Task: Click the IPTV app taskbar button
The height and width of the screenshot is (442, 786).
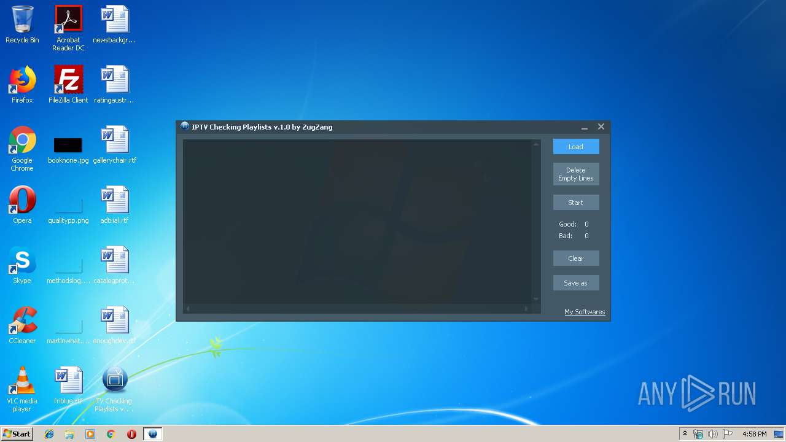Action: click(153, 434)
